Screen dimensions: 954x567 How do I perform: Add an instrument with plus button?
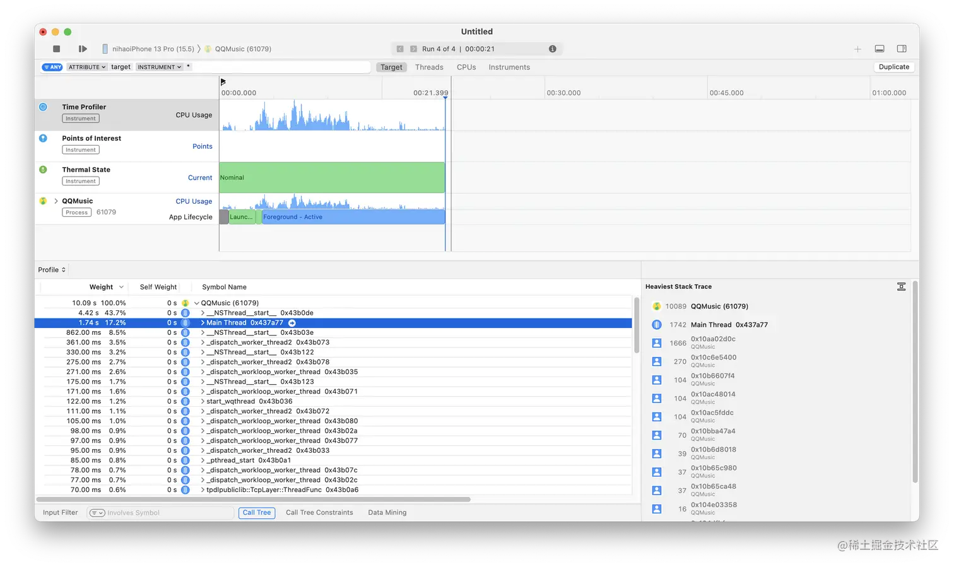(857, 49)
